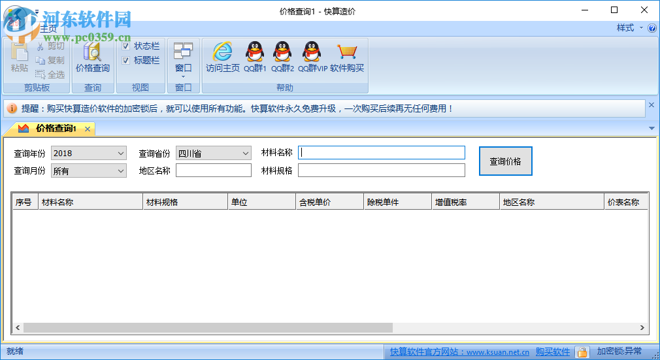
Task: Open the 查询月份 所有 dropdown
Action: pyautogui.click(x=89, y=171)
